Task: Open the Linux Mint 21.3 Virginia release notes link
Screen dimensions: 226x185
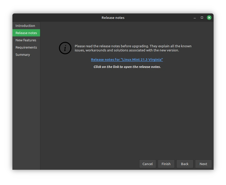Action: pos(127,59)
